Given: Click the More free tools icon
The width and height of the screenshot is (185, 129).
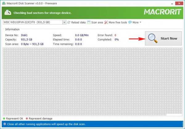Looking at the screenshot, I should 106,22.
